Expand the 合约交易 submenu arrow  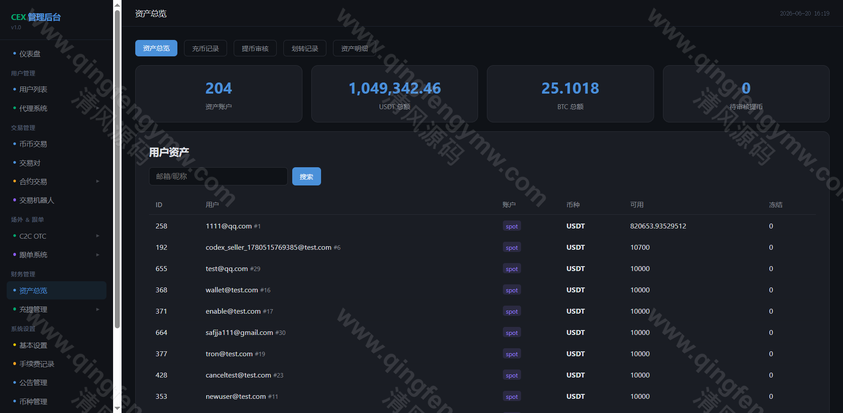click(x=98, y=181)
